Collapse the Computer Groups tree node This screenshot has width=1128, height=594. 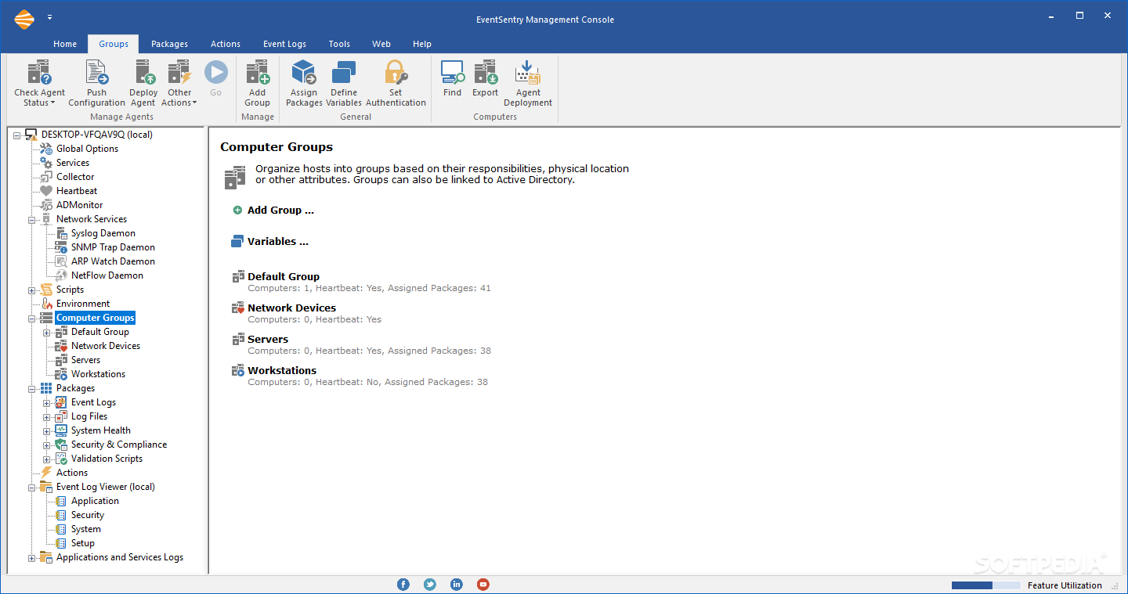click(x=32, y=319)
